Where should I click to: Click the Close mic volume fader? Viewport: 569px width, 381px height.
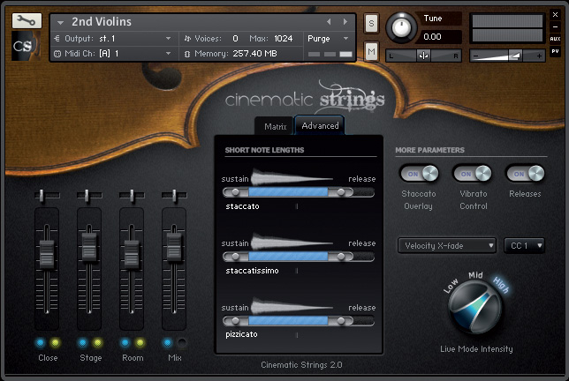point(47,254)
